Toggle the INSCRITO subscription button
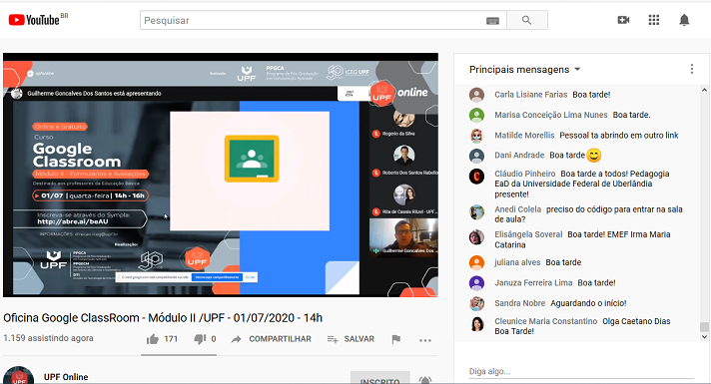Viewport: 711px width, 384px height. pos(380,378)
